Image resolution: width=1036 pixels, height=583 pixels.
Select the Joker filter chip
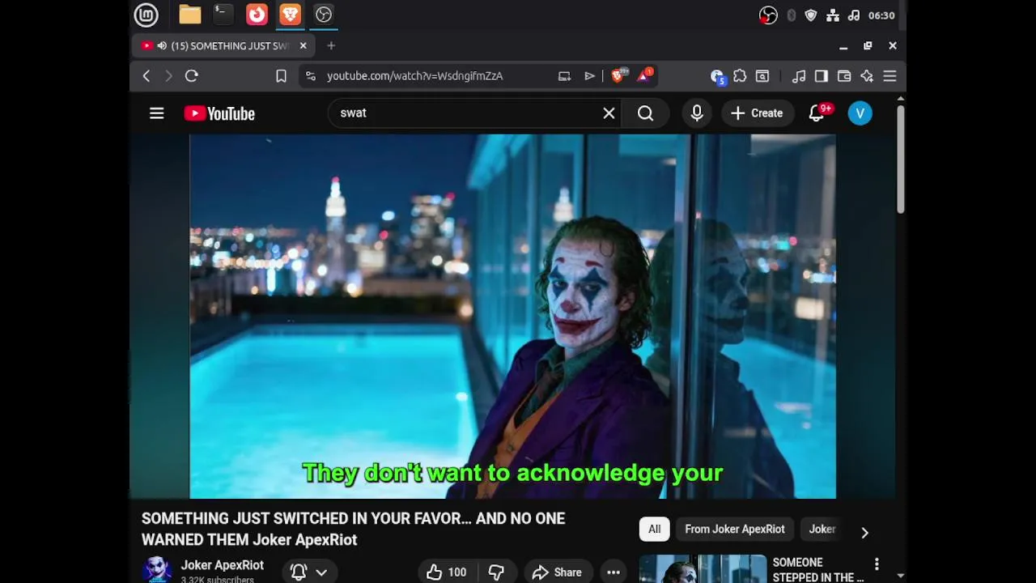[x=822, y=530]
